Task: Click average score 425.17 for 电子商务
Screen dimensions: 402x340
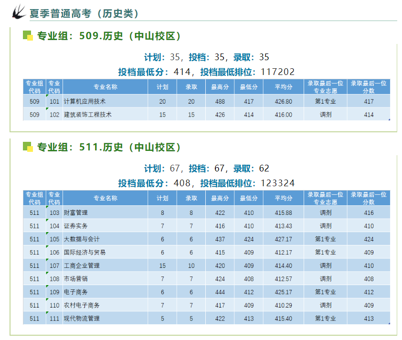Action: [284, 292]
